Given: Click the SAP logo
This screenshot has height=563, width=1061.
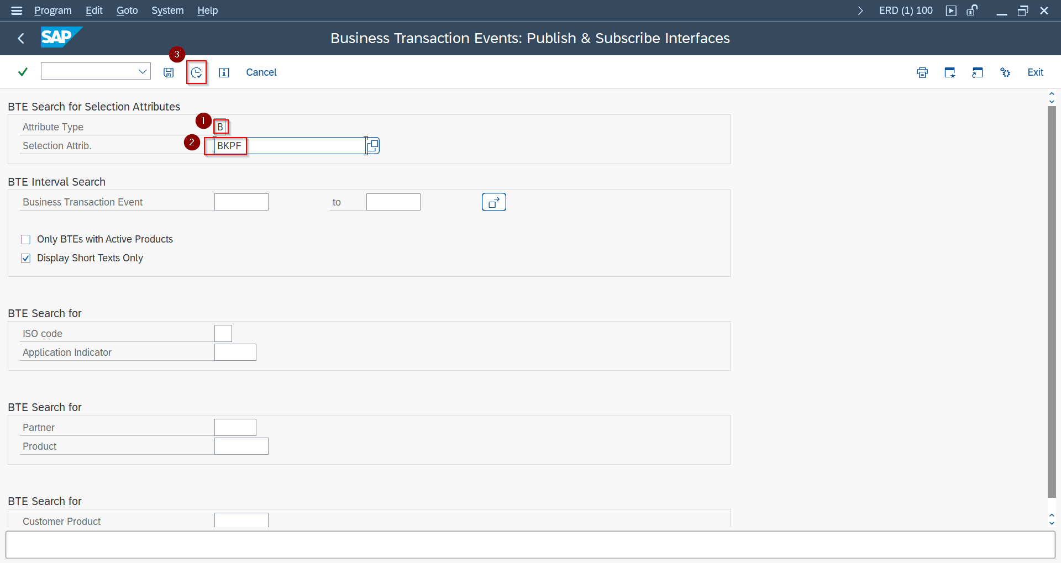Looking at the screenshot, I should tap(61, 37).
